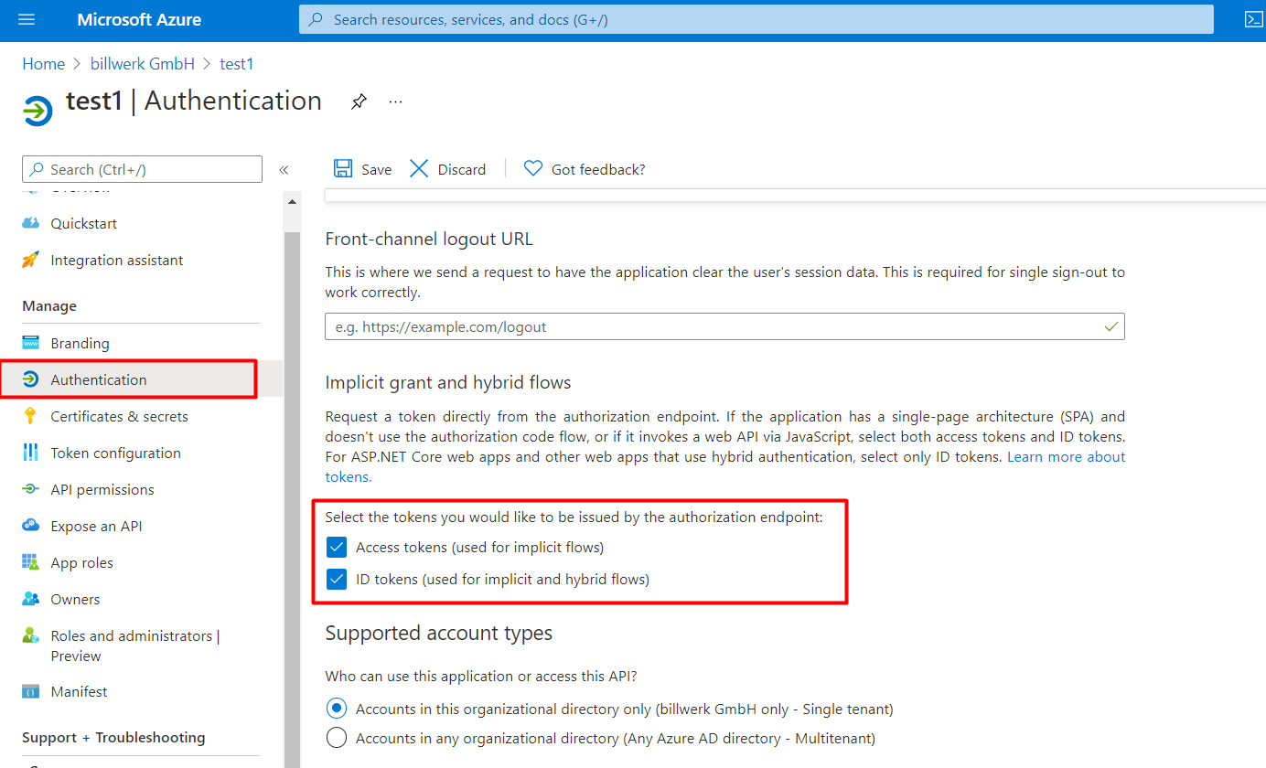Click the Expose an API cloud icon
Image resolution: width=1266 pixels, height=768 pixels.
tap(31, 526)
